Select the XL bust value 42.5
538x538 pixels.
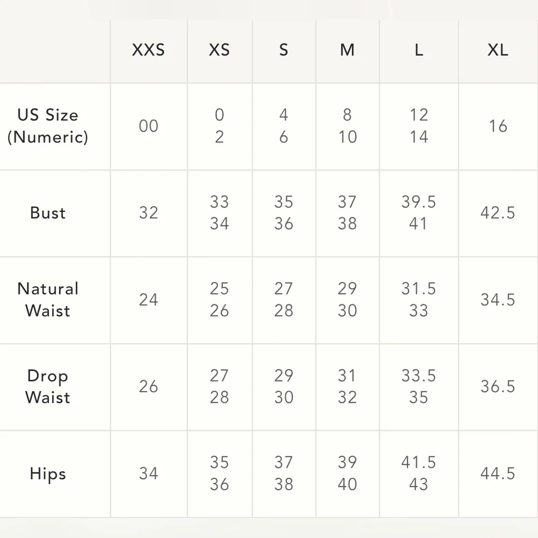(498, 213)
